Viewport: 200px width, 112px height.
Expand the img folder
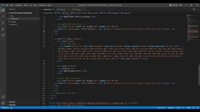[12, 16]
